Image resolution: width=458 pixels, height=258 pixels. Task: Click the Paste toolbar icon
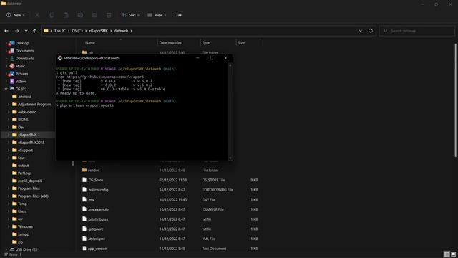(x=66, y=15)
